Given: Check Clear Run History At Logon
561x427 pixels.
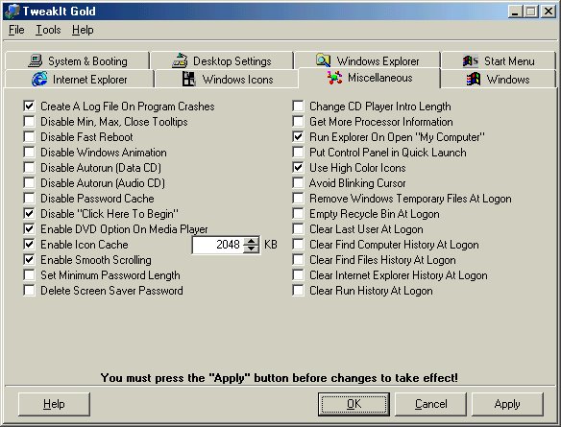Looking at the screenshot, I should coord(298,291).
